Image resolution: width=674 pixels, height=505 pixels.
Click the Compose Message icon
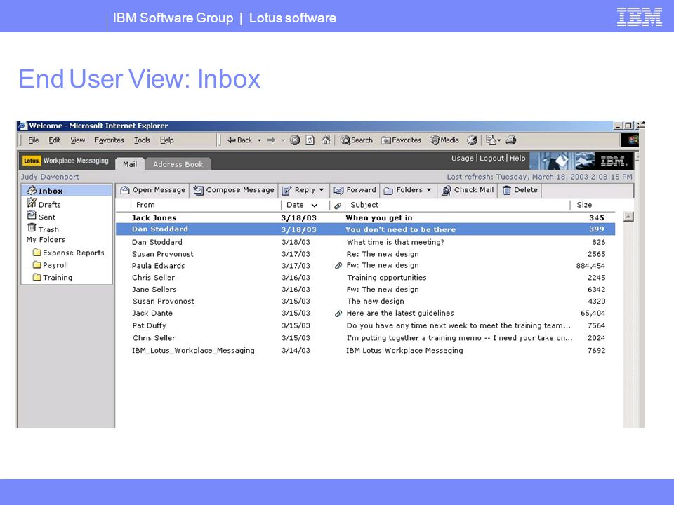[x=198, y=190]
